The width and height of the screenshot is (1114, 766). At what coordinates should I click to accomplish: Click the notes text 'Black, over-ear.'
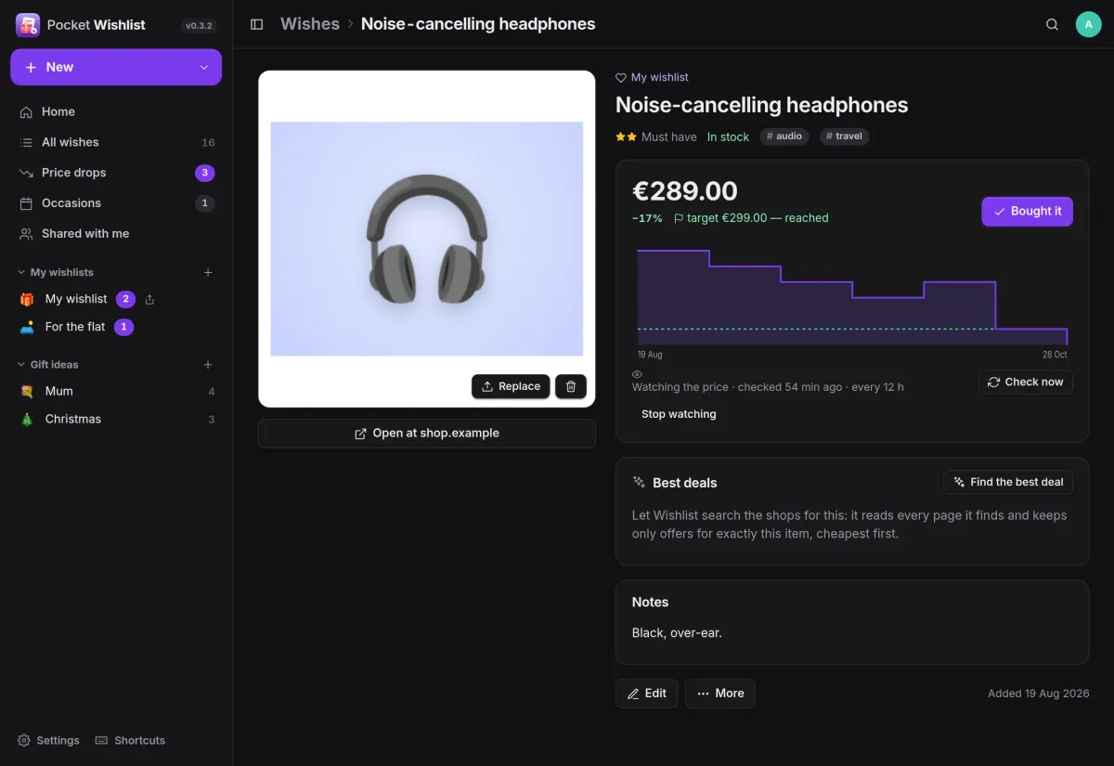677,633
